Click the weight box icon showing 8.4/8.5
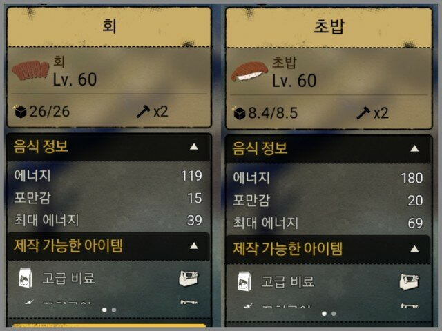The width and height of the screenshot is (442, 331). pyautogui.click(x=239, y=113)
